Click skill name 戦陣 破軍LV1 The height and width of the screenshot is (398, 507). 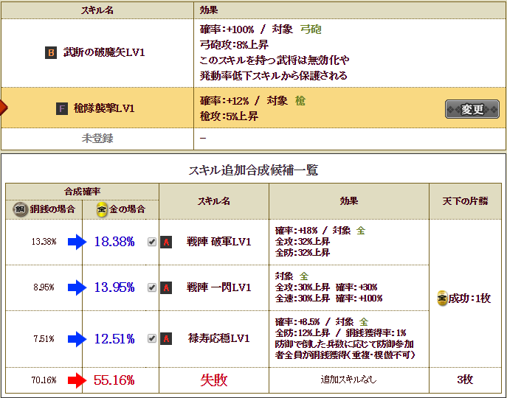coord(219,242)
